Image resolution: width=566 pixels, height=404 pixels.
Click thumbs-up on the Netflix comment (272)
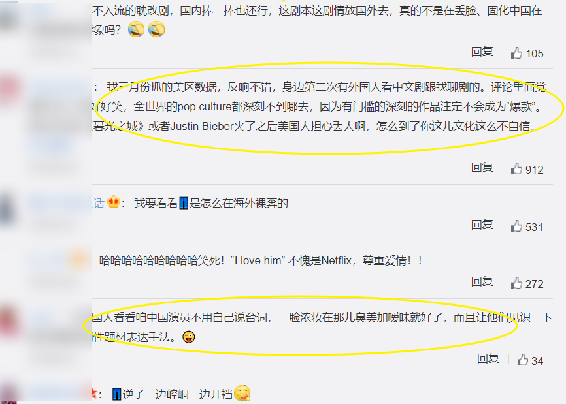pyautogui.click(x=516, y=283)
